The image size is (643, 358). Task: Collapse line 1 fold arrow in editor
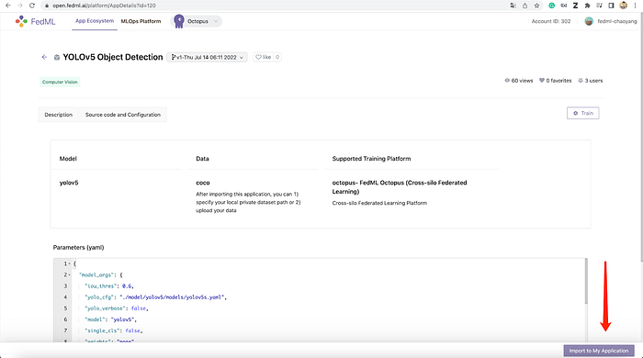coord(69,263)
